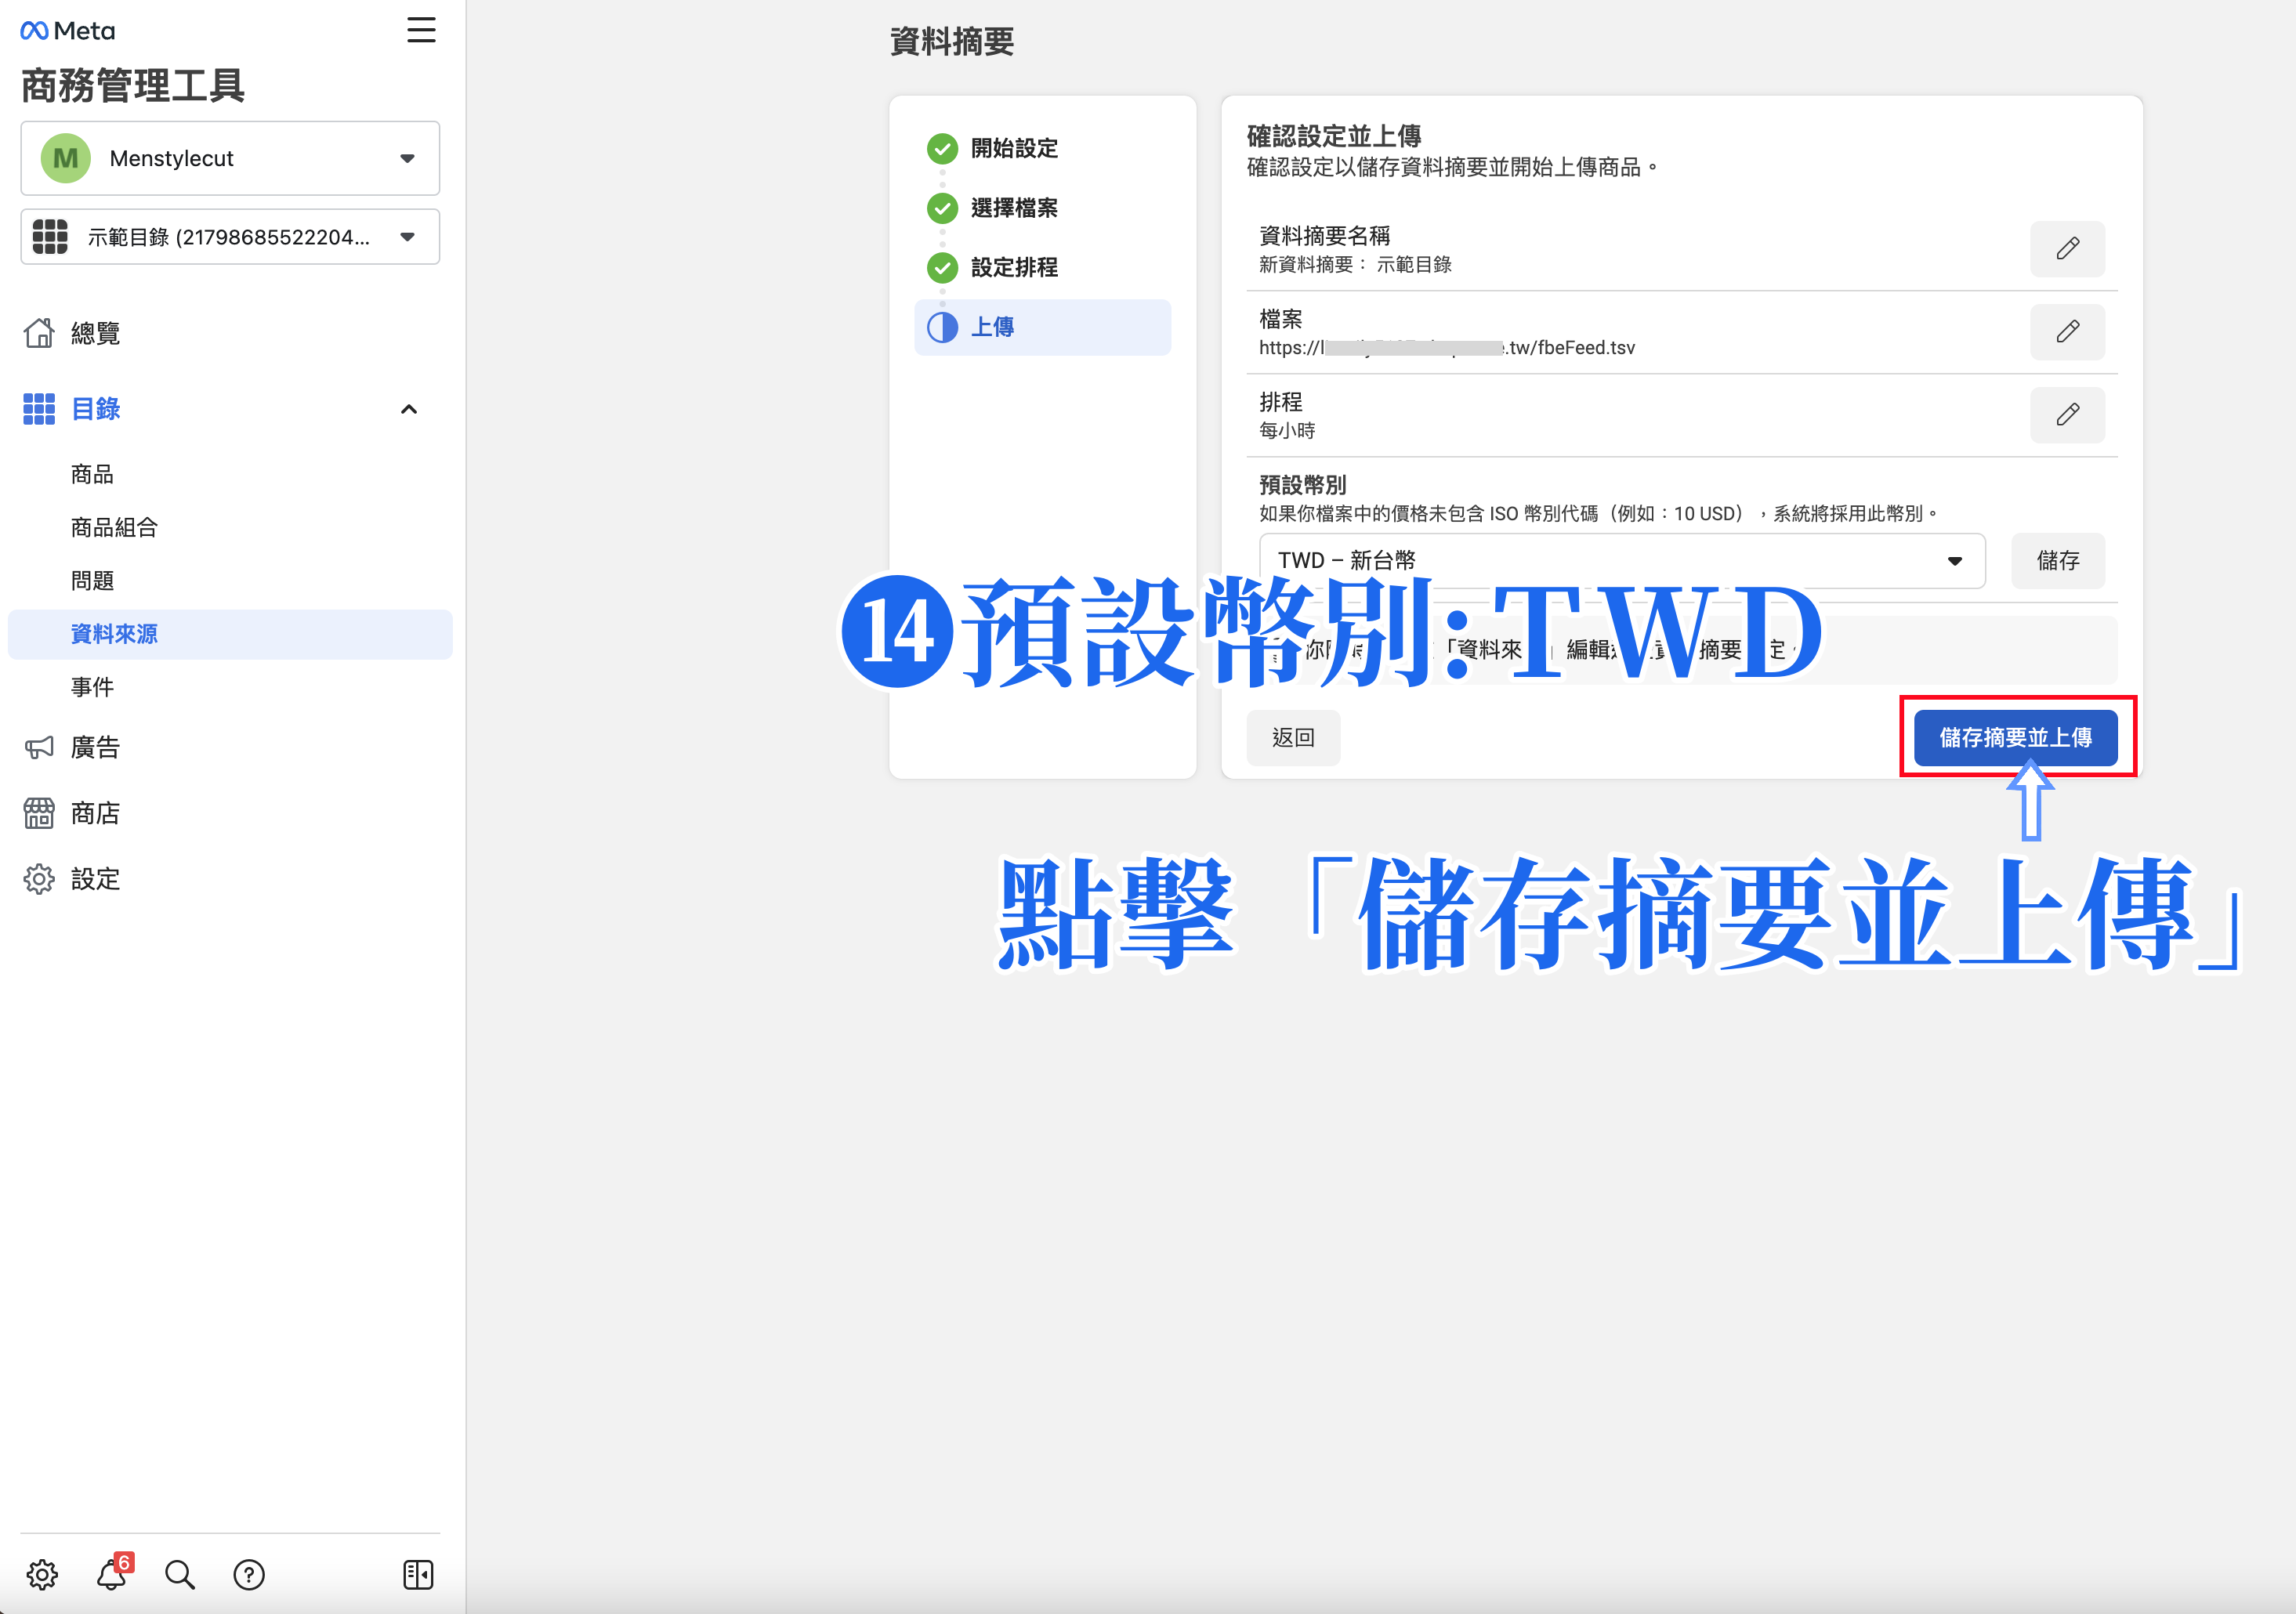Click the 儲存 button next to currency

coord(2058,561)
